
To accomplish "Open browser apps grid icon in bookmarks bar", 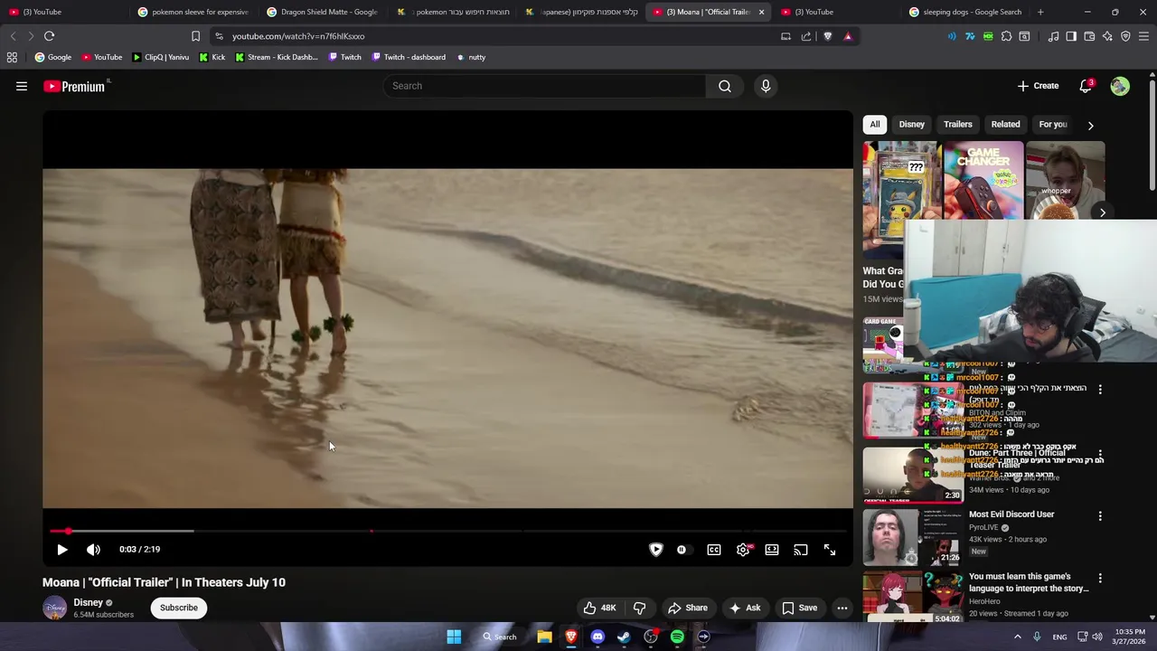I will [x=12, y=57].
